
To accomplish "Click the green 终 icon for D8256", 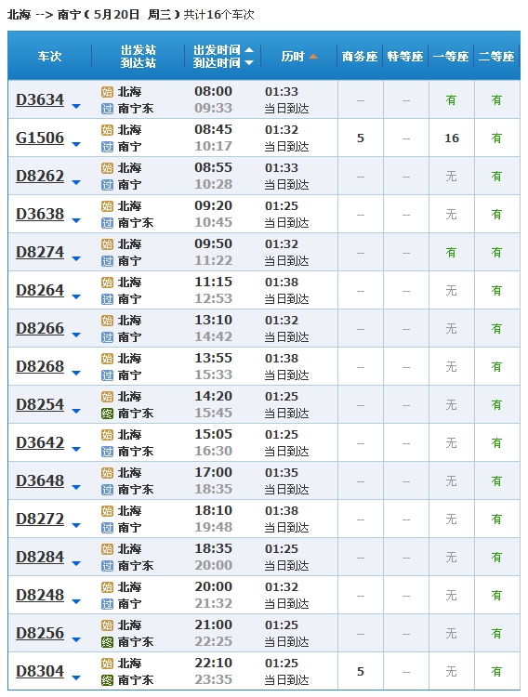I will (x=107, y=642).
